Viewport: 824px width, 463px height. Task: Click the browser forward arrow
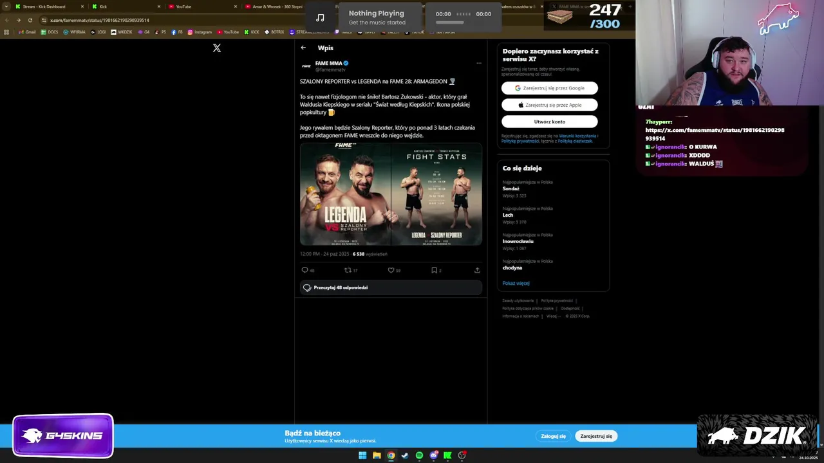[x=18, y=20]
